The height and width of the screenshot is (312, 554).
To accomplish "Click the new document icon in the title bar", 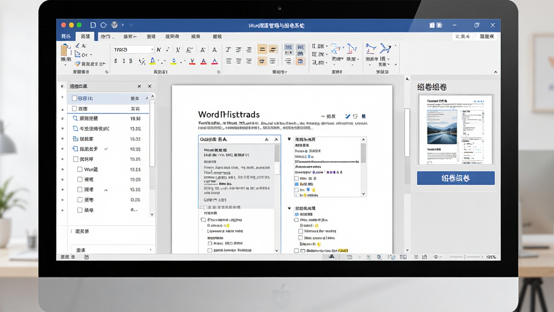I will [x=93, y=25].
